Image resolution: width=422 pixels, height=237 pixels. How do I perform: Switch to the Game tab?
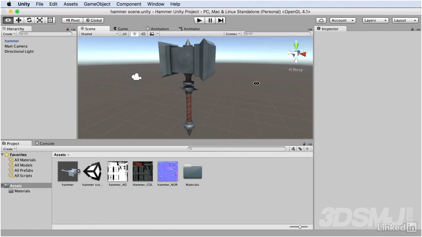pyautogui.click(x=121, y=29)
